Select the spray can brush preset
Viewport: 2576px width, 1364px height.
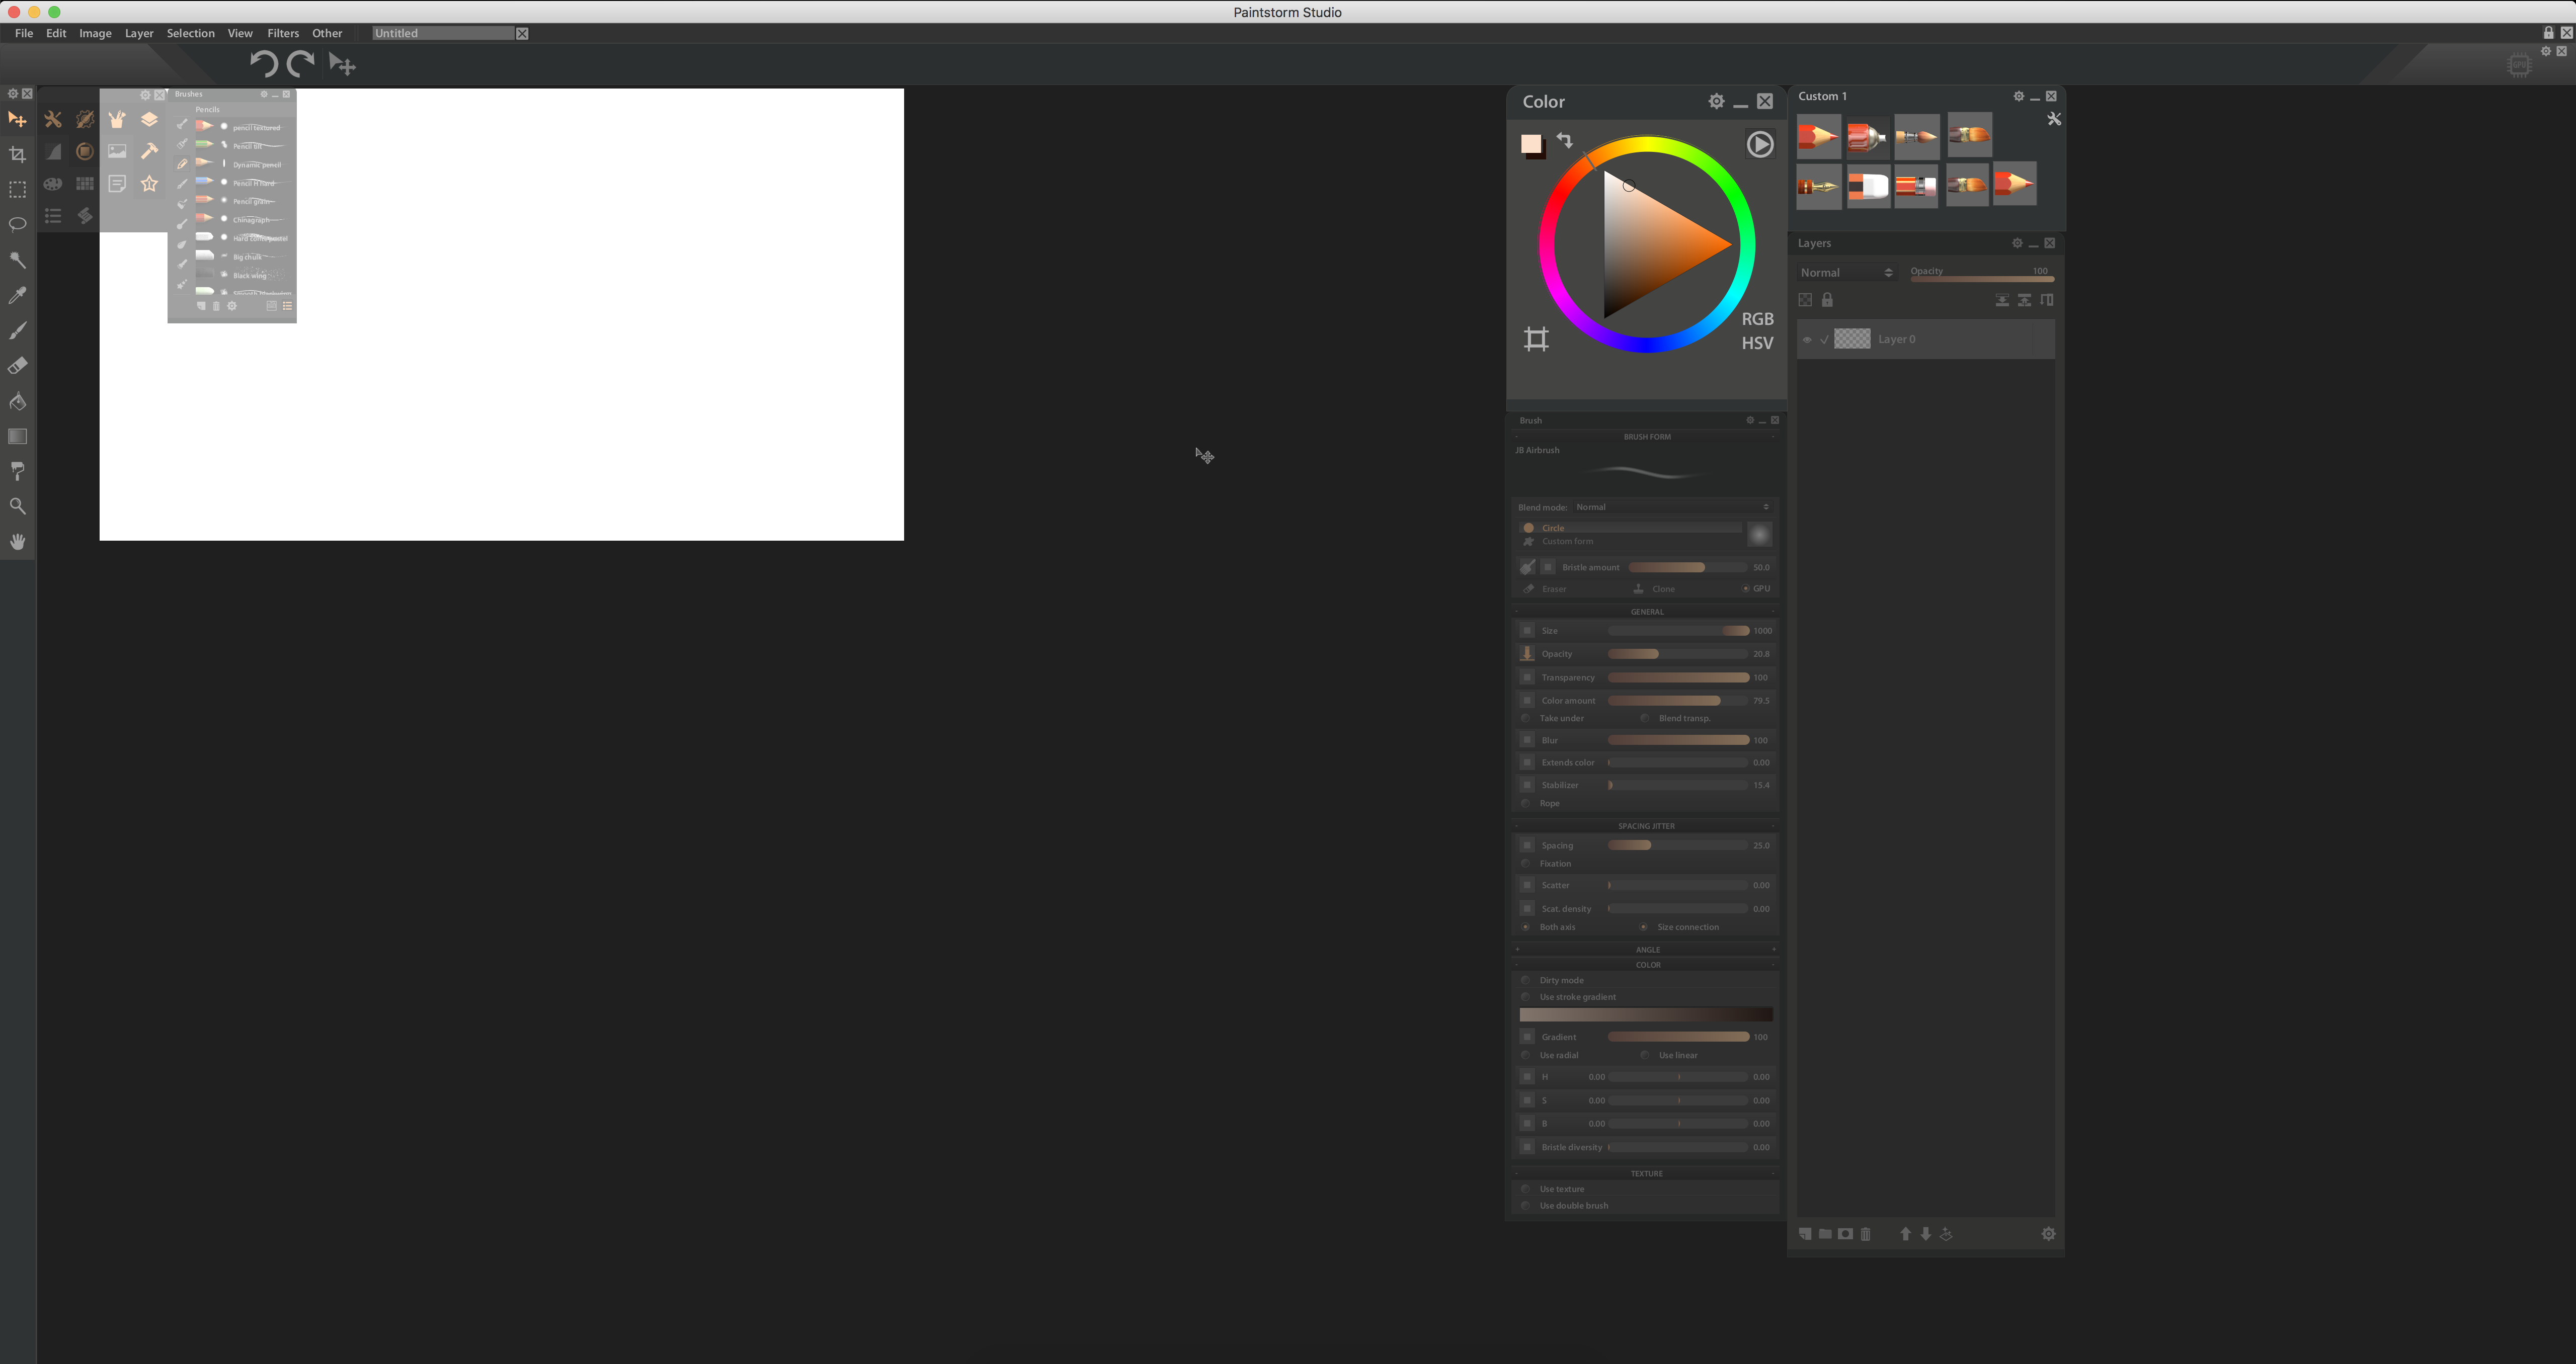(x=1866, y=136)
